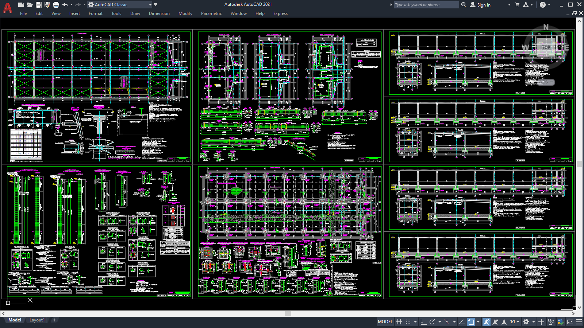The height and width of the screenshot is (328, 584).
Task: Switch to the Layout1 tab
Action: coord(37,320)
